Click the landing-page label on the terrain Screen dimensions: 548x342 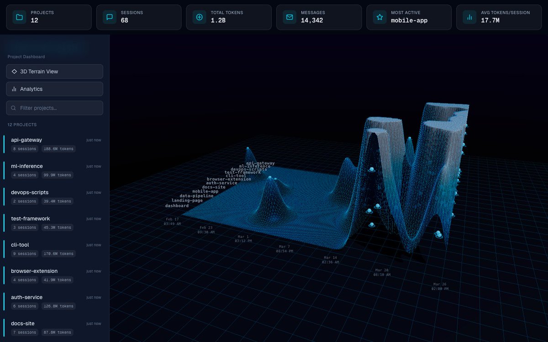click(x=187, y=200)
